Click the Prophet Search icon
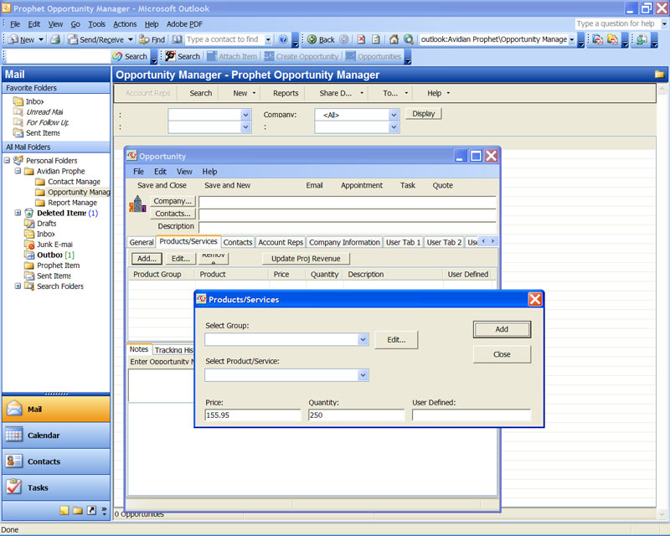The height and width of the screenshot is (536, 670). coord(170,56)
